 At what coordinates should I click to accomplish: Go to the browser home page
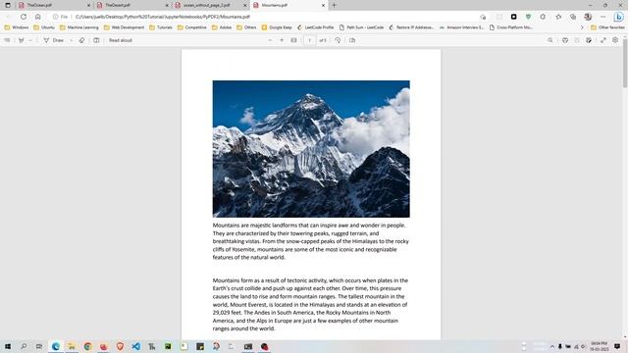point(37,17)
